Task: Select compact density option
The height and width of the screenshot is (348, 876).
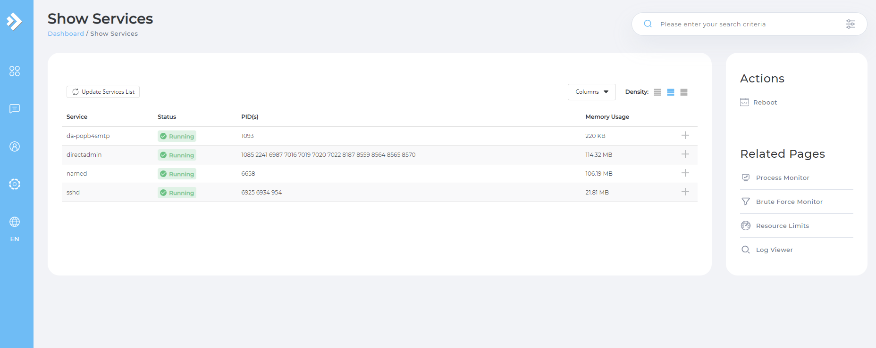Action: pyautogui.click(x=657, y=92)
